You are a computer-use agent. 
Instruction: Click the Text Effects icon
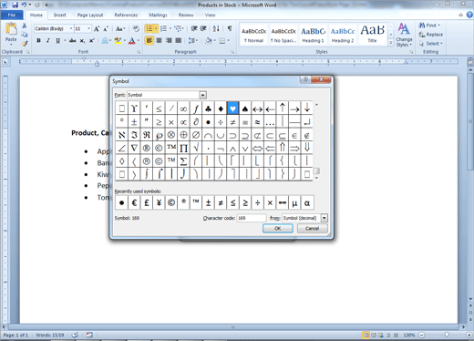(105, 40)
